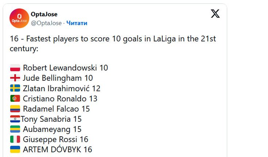This screenshot has height=157, width=268.
Task: Follow OptaJose via the Читати link
Action: 77,23
